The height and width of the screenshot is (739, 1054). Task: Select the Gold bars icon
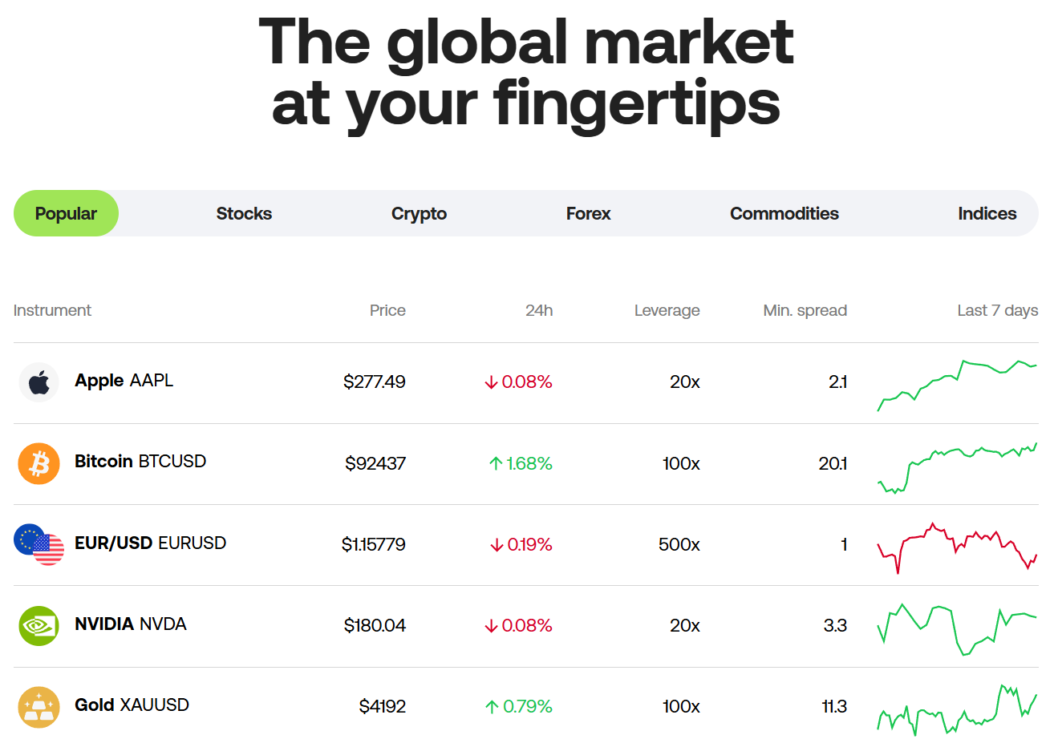point(39,706)
